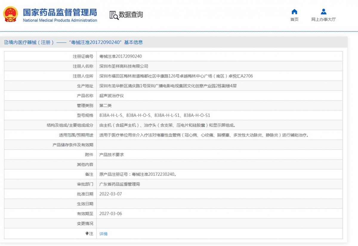The image size is (358, 246).
Task: Open 网上办事大厅 via the person icon
Action: click(324, 12)
